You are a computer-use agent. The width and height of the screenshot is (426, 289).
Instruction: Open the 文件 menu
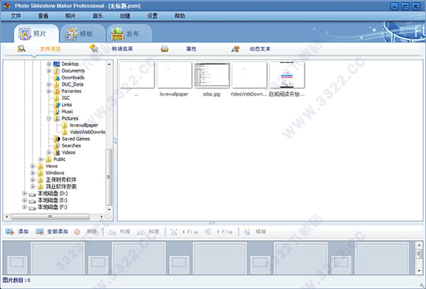[16, 16]
